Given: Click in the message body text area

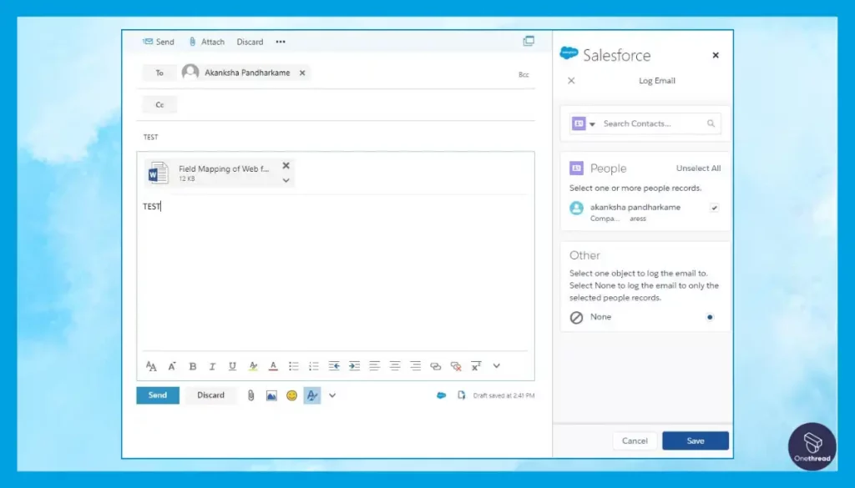Looking at the screenshot, I should 336,272.
